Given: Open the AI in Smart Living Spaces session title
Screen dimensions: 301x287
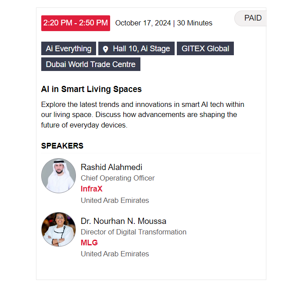Looking at the screenshot, I should tap(91, 89).
